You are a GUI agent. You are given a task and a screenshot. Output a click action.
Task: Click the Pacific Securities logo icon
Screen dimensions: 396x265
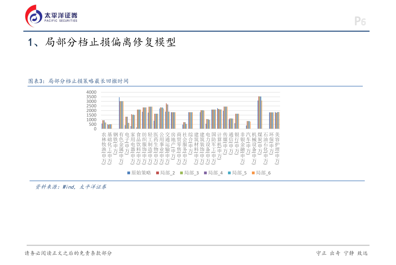coord(34,16)
